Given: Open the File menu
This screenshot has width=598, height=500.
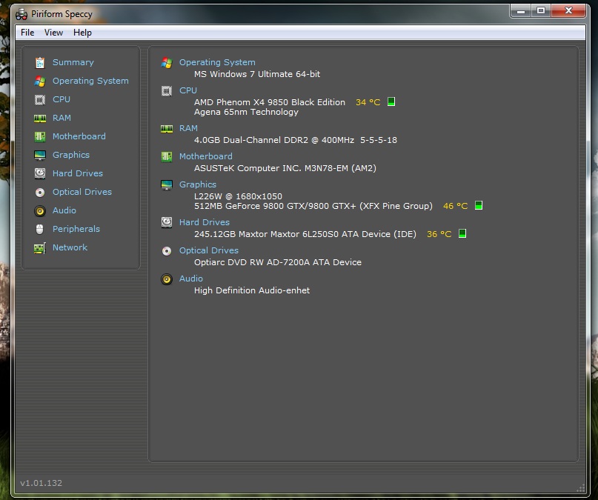Looking at the screenshot, I should pyautogui.click(x=27, y=33).
